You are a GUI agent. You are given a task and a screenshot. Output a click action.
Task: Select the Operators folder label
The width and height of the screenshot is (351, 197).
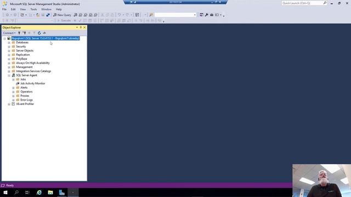[26, 92]
